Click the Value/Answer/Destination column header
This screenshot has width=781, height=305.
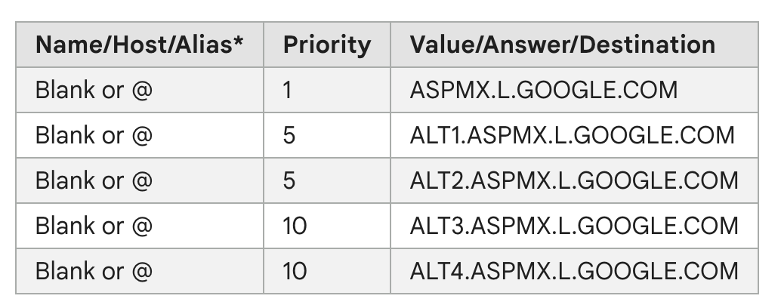pyautogui.click(x=562, y=45)
